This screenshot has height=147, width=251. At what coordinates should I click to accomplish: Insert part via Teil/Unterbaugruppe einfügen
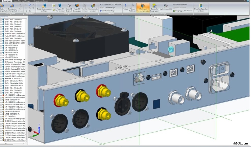[44, 6]
